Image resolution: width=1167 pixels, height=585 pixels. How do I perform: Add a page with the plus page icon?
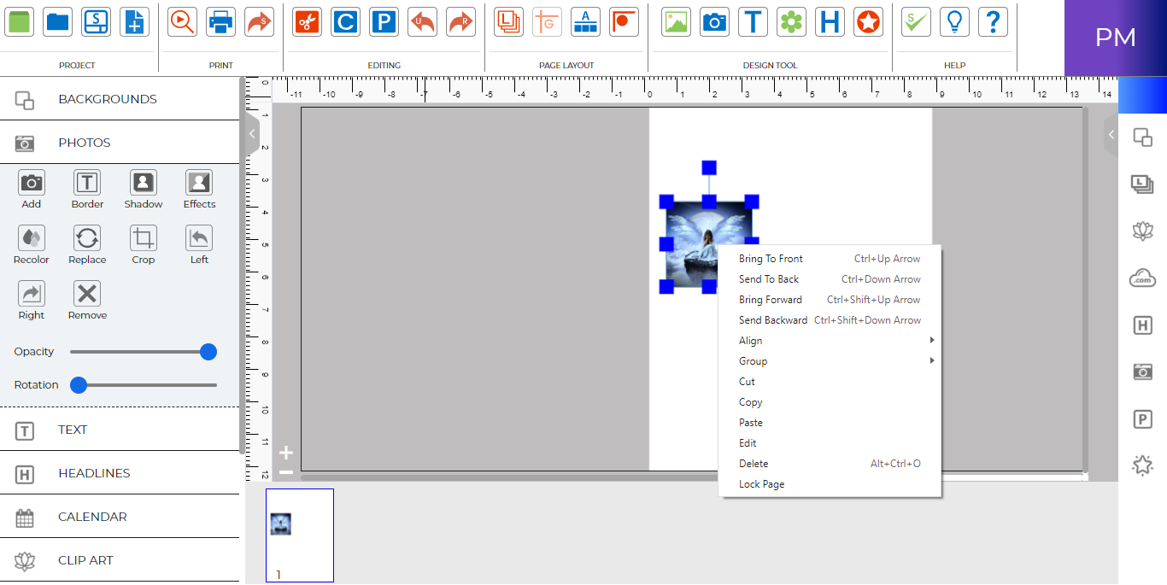134,21
